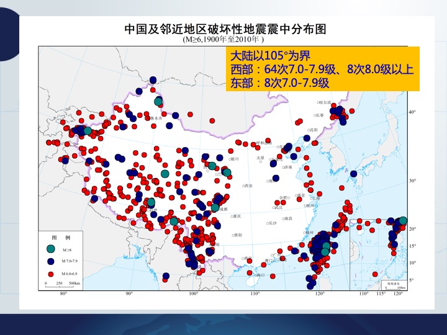Image resolution: width=447 pixels, height=335 pixels.
Task: Select the line 大陆以105°为界 in the yellow box
Action: (270, 56)
